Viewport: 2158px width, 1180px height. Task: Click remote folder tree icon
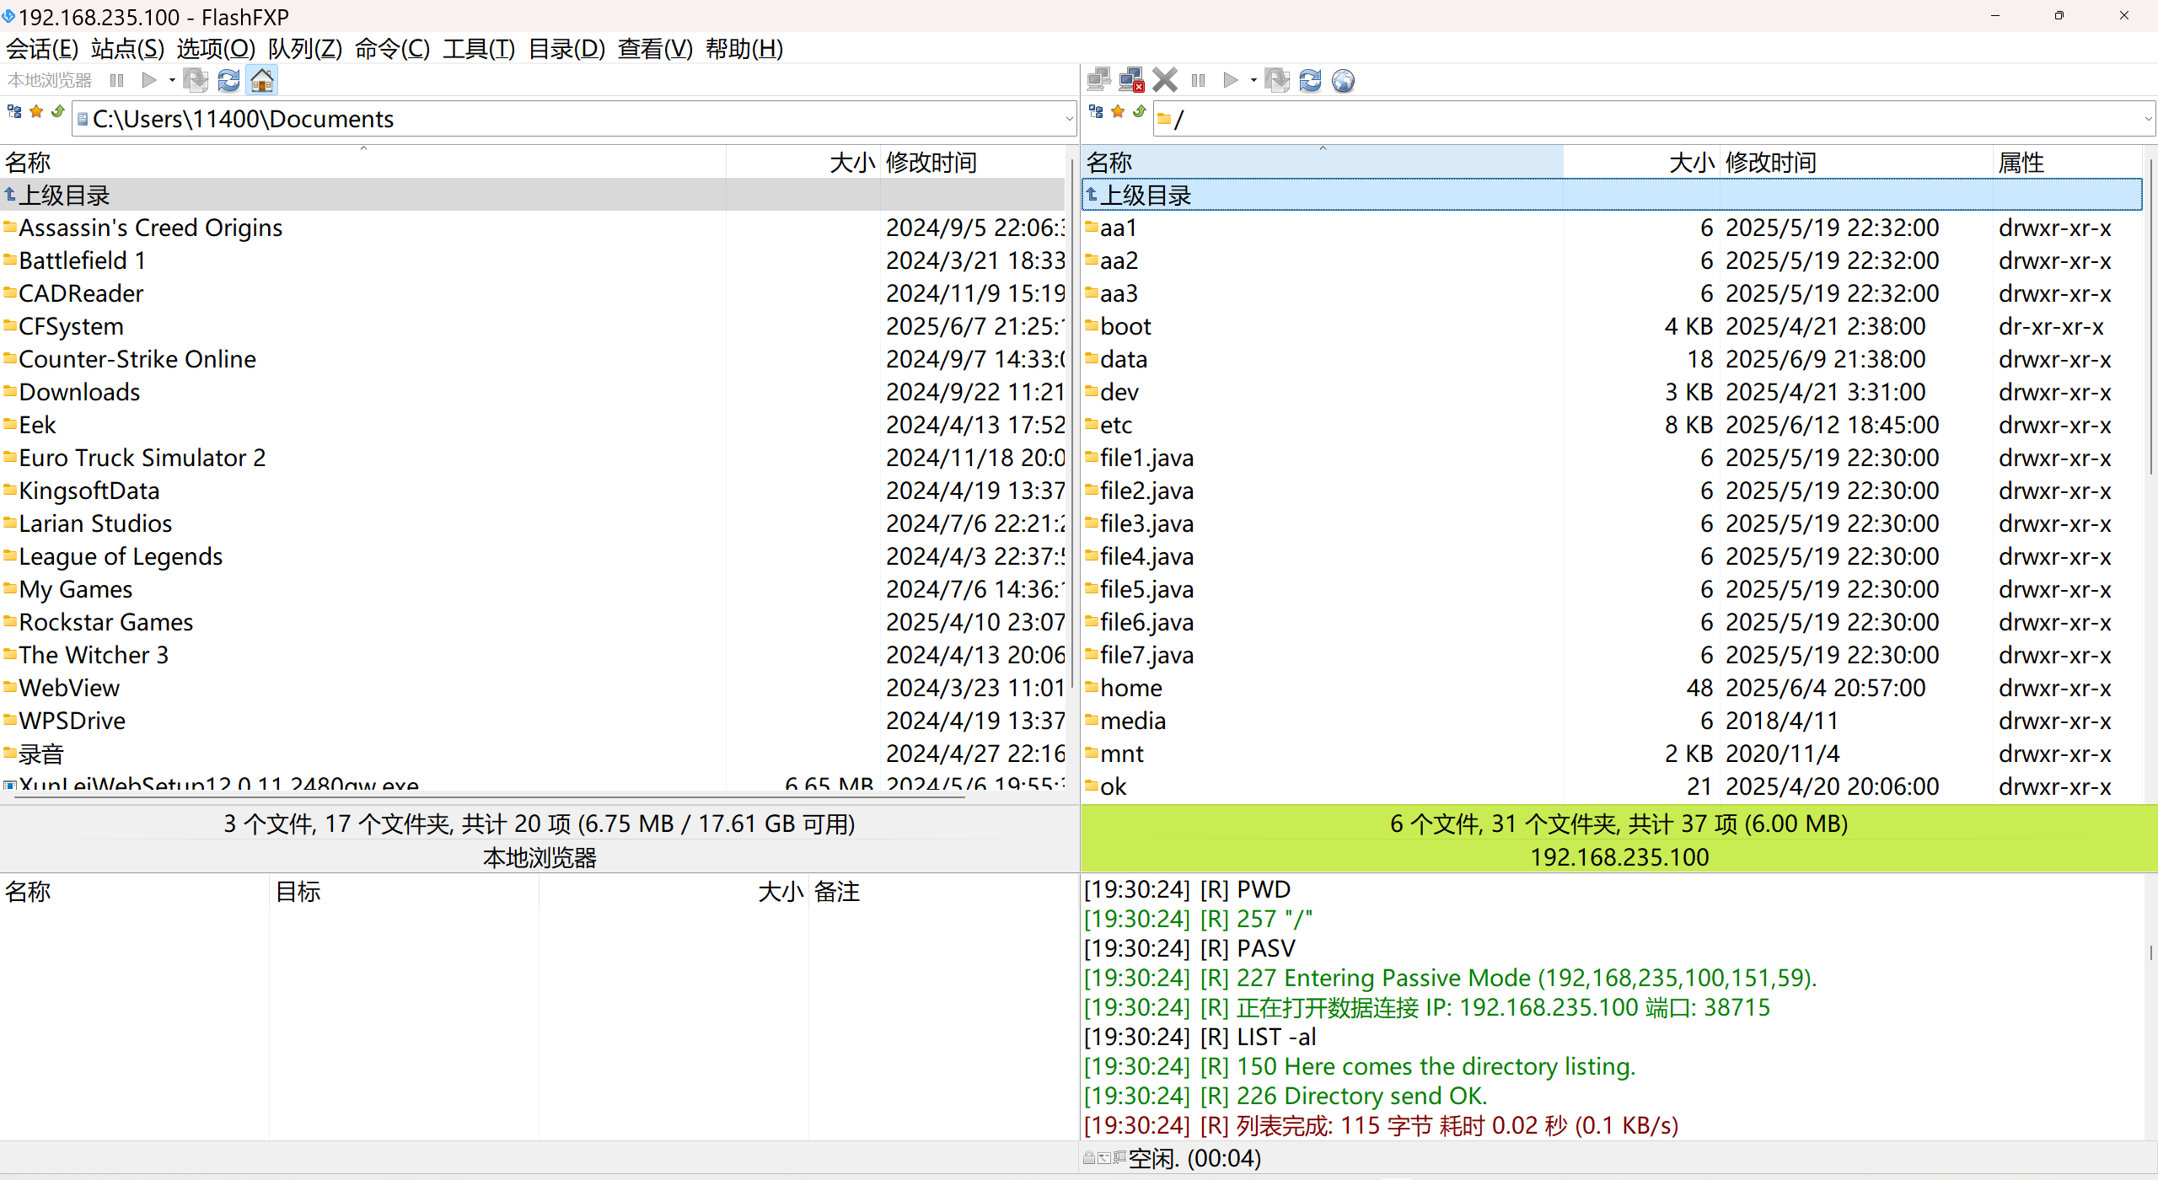(1096, 111)
